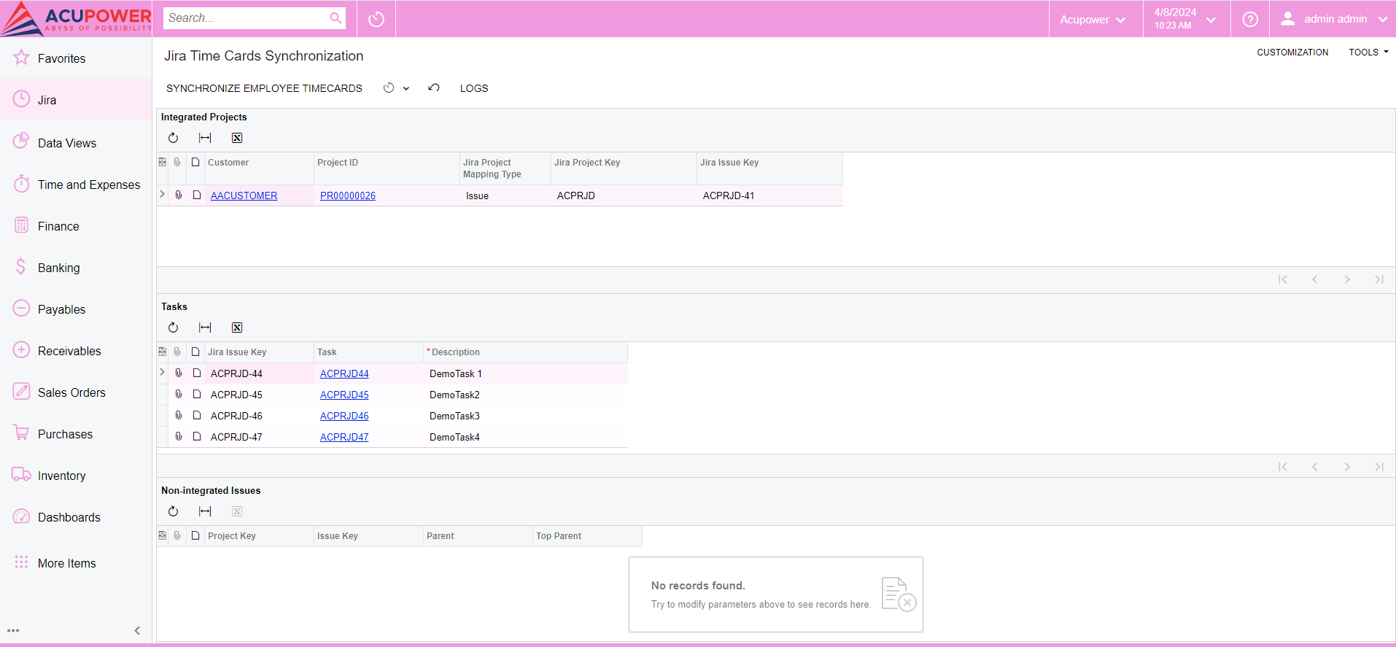Open task link ACPRJD45
This screenshot has width=1396, height=647.
tap(344, 395)
